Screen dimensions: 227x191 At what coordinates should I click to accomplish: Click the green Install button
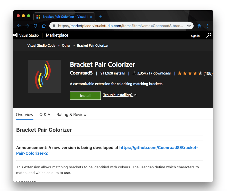tap(85, 96)
